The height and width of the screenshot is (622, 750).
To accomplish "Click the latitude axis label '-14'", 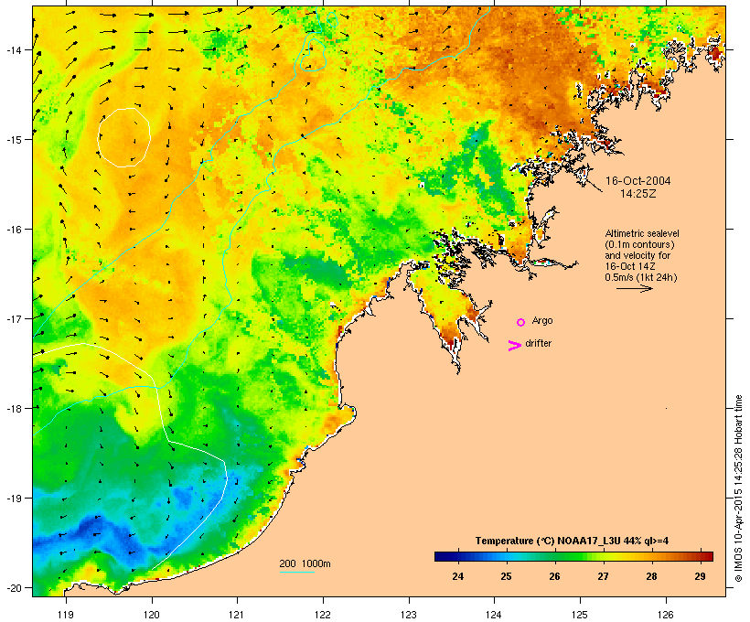I will [x=13, y=49].
